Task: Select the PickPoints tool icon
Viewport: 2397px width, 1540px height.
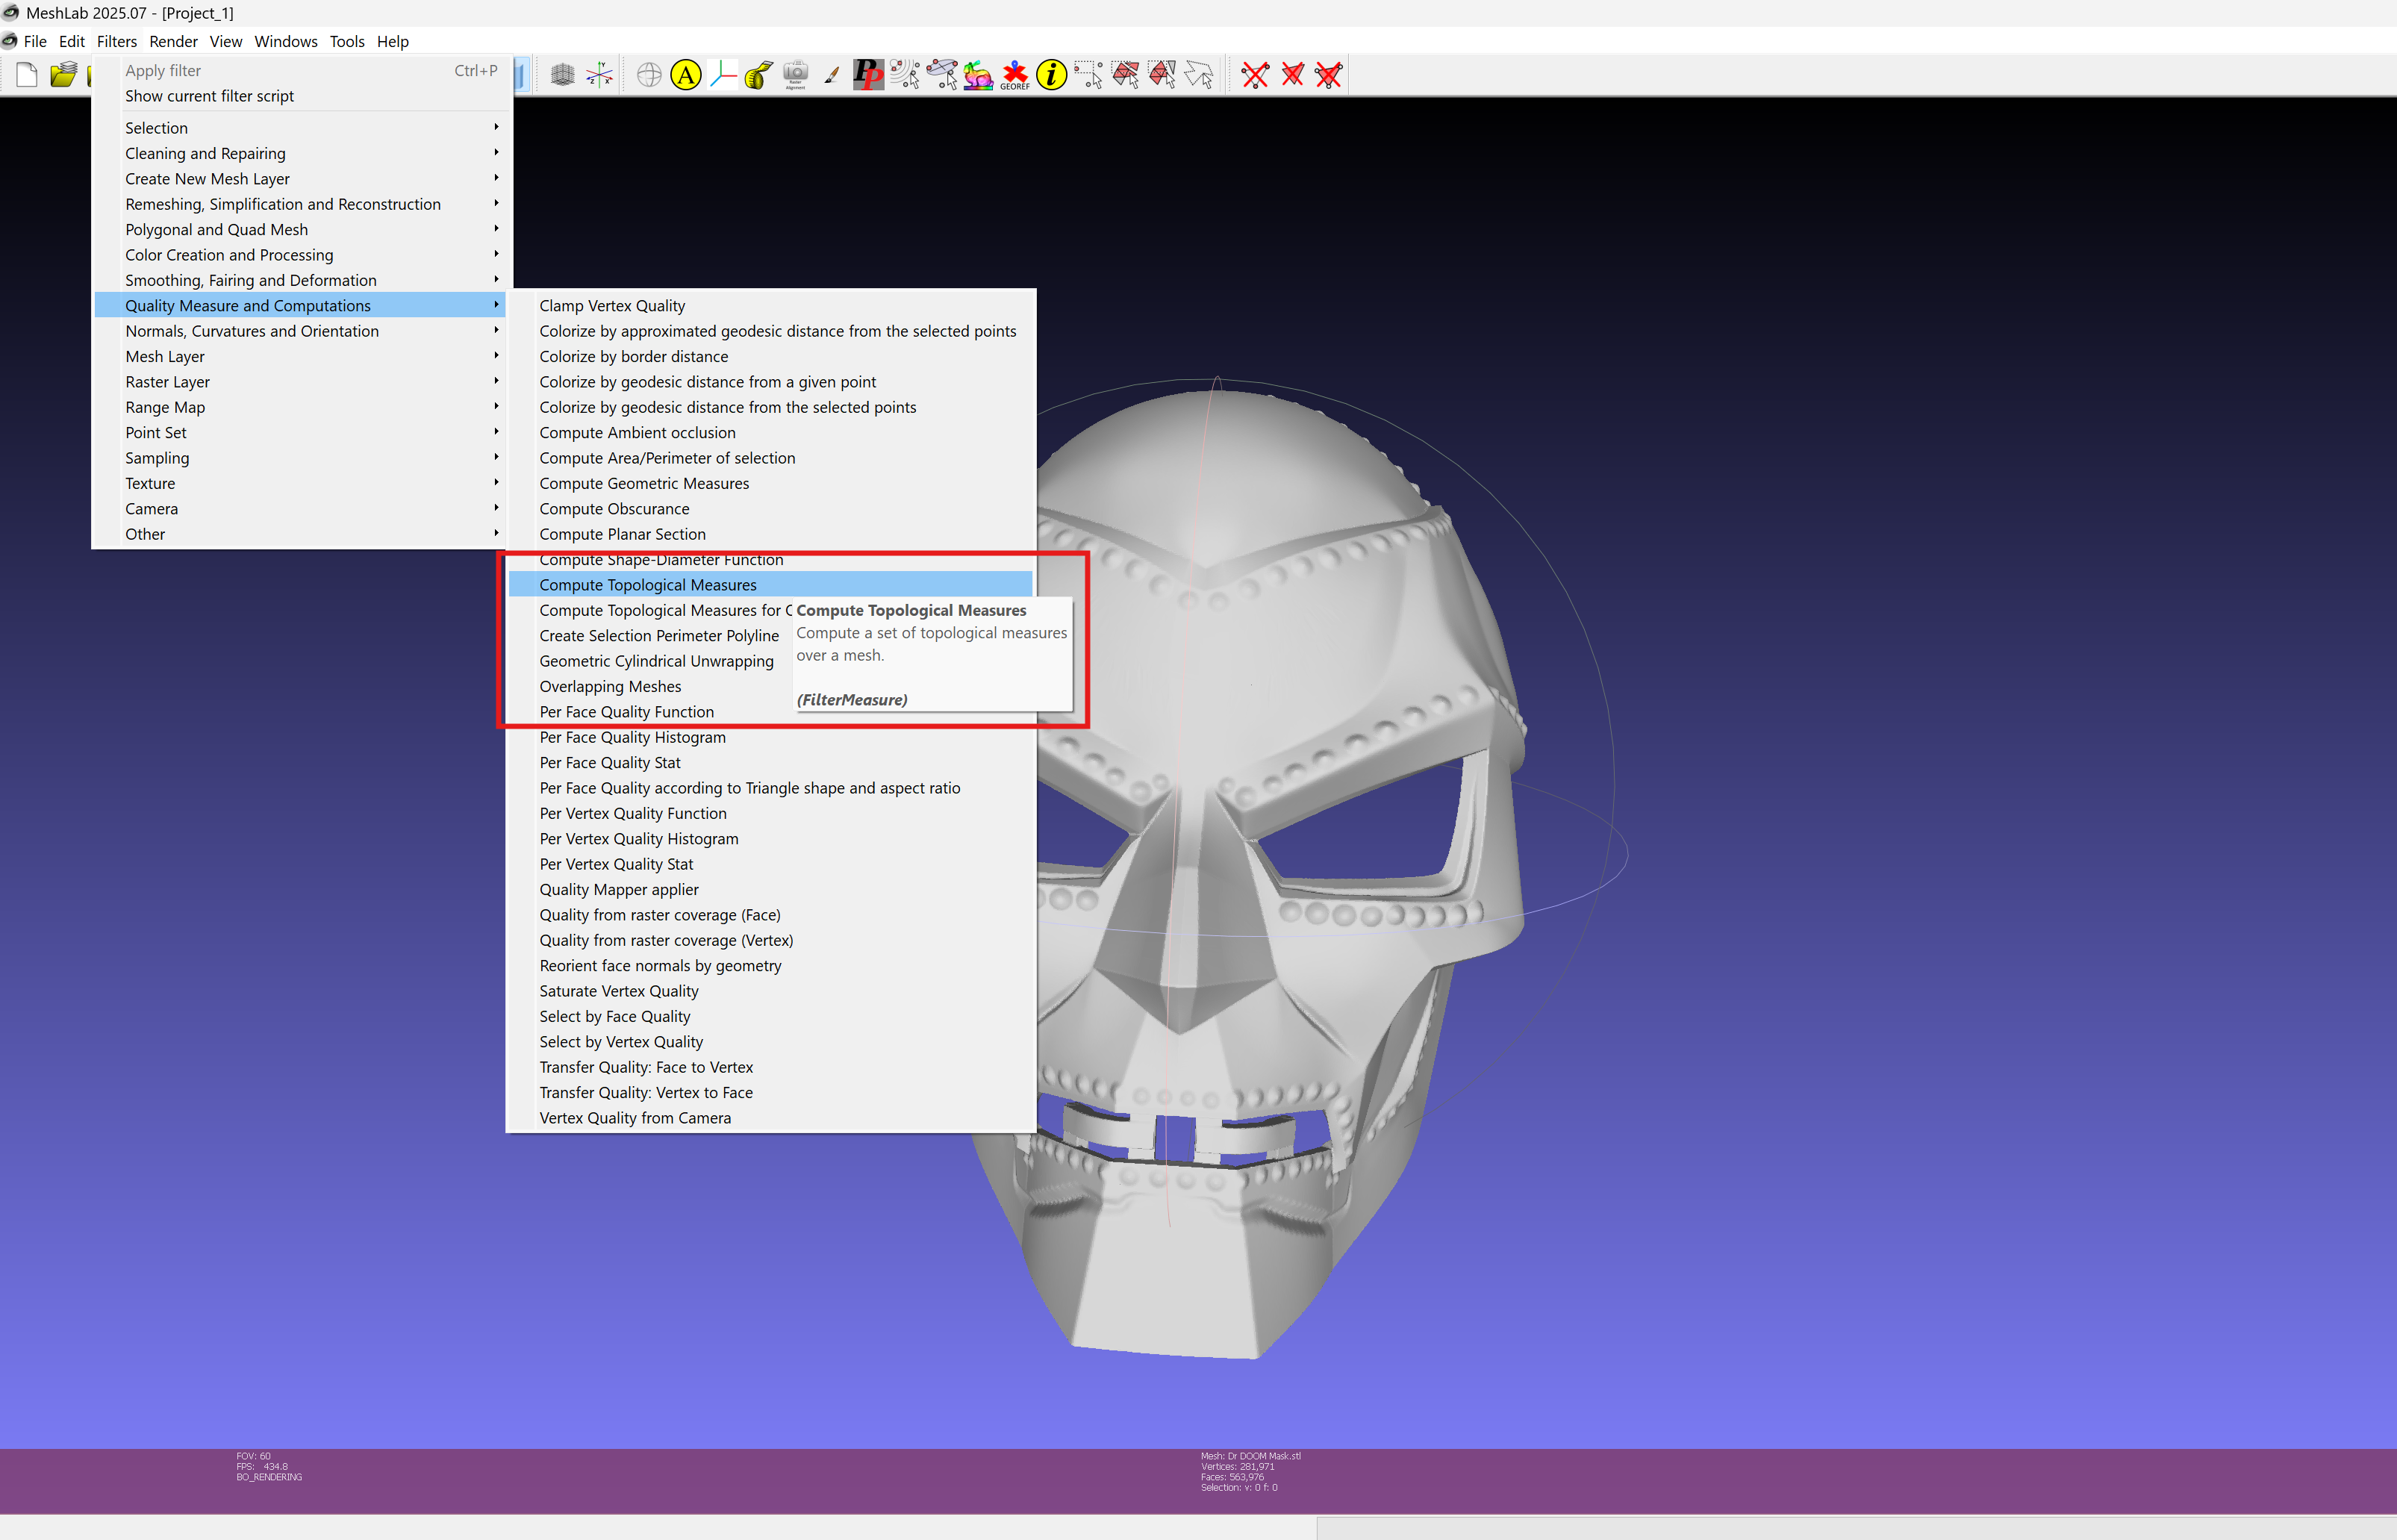Action: (x=868, y=75)
